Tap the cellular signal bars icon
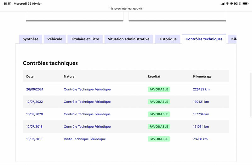 pyautogui.click(x=223, y=3)
